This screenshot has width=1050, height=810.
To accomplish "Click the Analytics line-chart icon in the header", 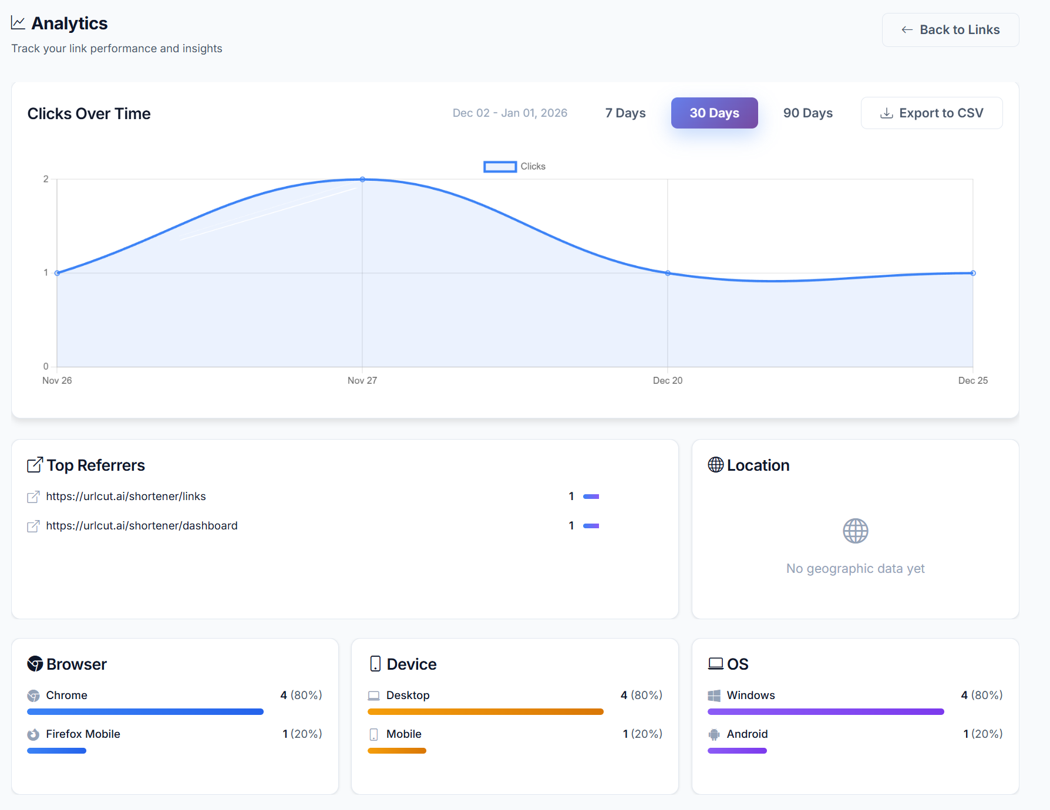I will (x=18, y=22).
